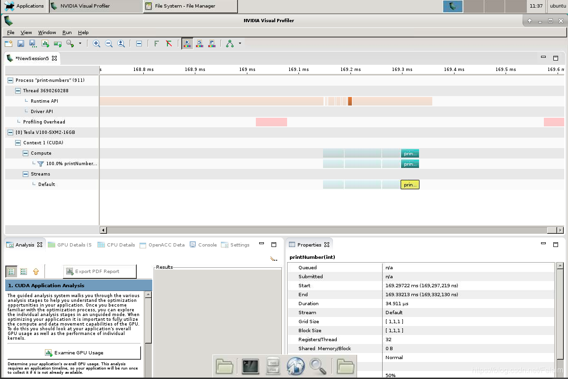Viewport: 568px width, 379px height.
Task: Click the run-application (green bar play) icon
Action: [58, 44]
